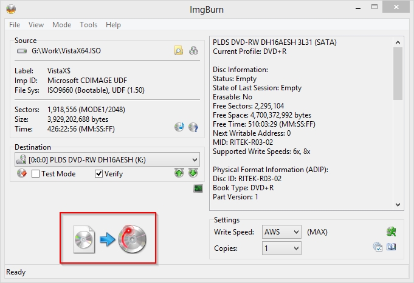
Task: Maximize the ImgBurn window
Action: pyautogui.click(x=374, y=7)
